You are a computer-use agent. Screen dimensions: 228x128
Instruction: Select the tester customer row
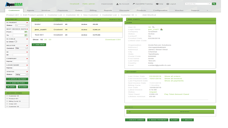77,24
